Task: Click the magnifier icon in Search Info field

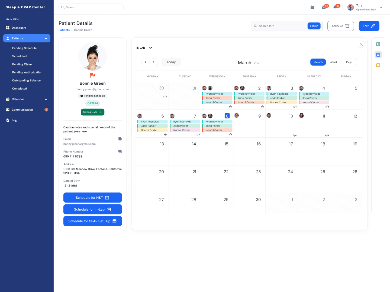Action: pyautogui.click(x=255, y=26)
